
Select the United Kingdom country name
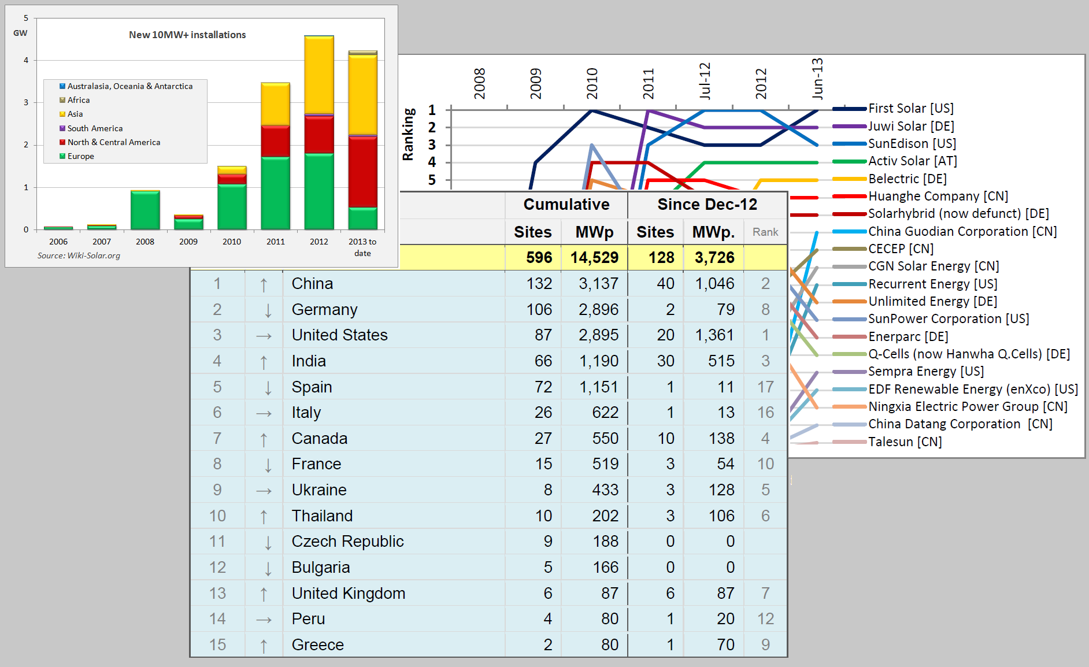(x=348, y=594)
